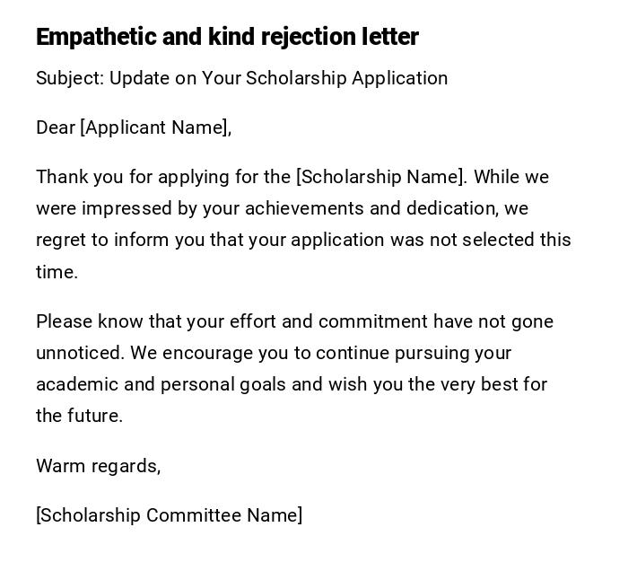Click the "Warm regards," closing line
The width and height of the screenshot is (628, 571).
99,466
